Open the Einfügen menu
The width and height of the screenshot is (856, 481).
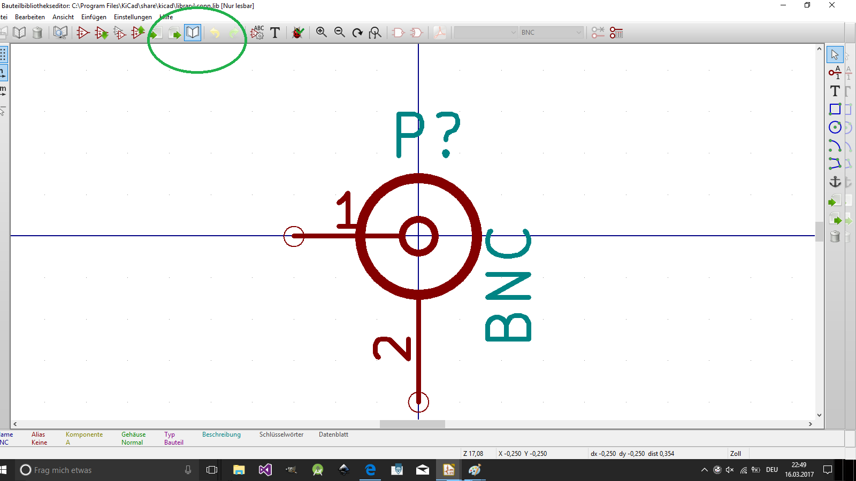pos(94,17)
